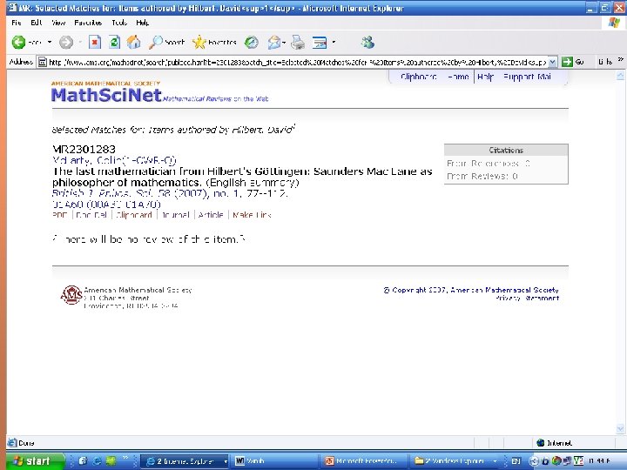
Task: Click the MathSciNet logo
Action: click(106, 95)
